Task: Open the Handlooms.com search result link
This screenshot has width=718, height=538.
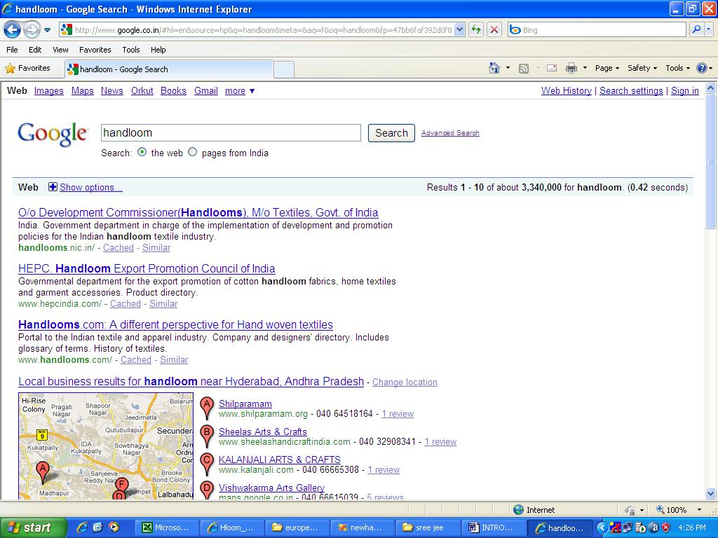Action: pyautogui.click(x=175, y=325)
